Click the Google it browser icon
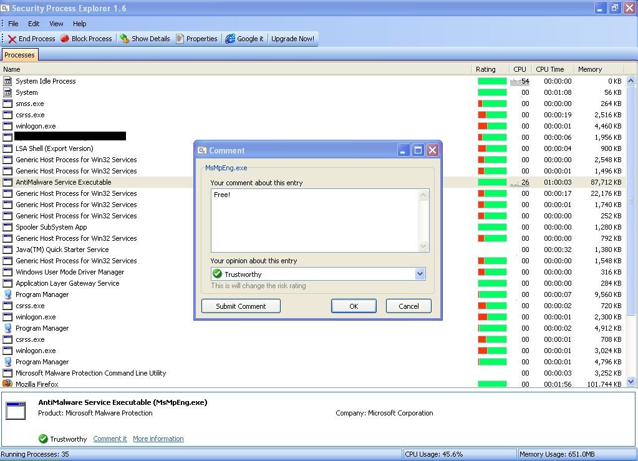The width and height of the screenshot is (638, 461). click(230, 39)
